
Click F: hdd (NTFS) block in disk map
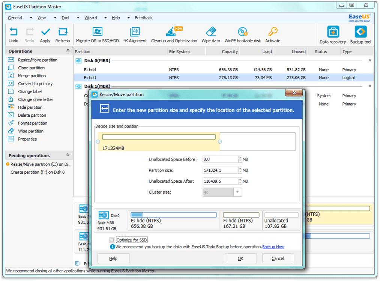241,221
